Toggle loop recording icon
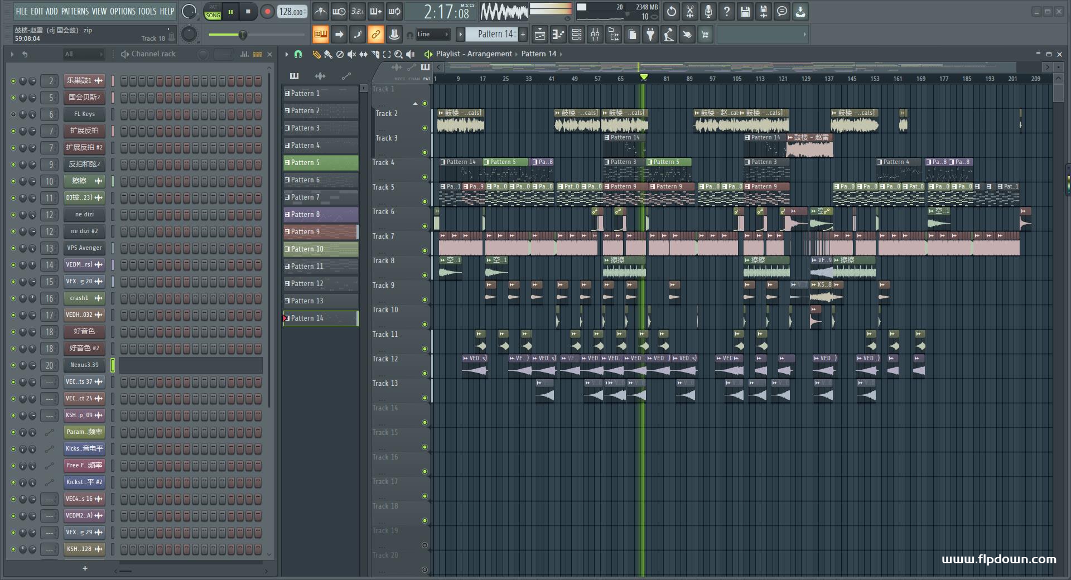1071x580 pixels. point(394,11)
